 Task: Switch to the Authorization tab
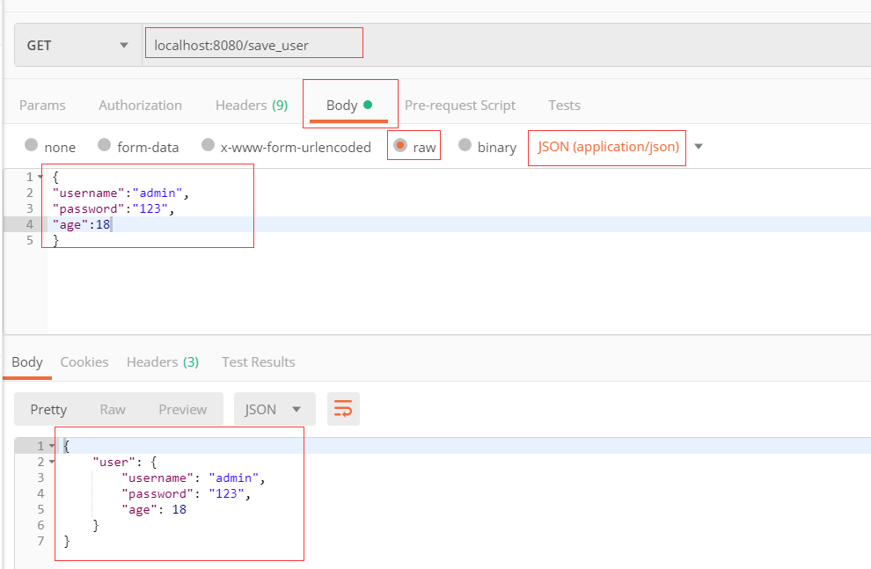coord(140,105)
